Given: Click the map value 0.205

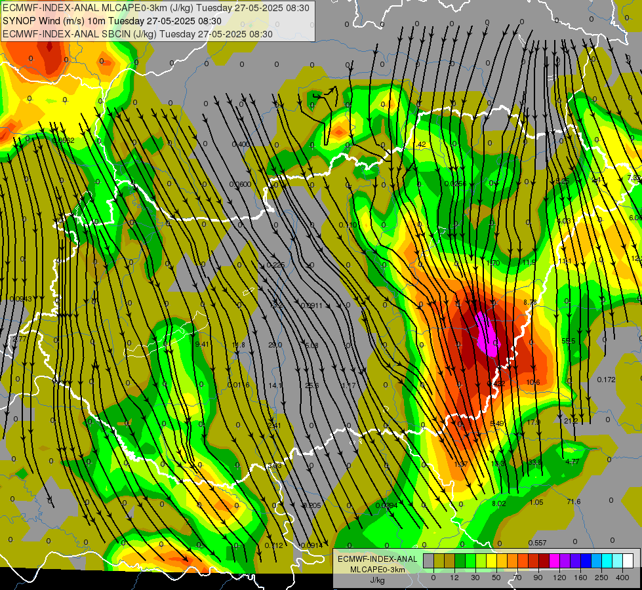Looking at the screenshot, I should [x=312, y=505].
